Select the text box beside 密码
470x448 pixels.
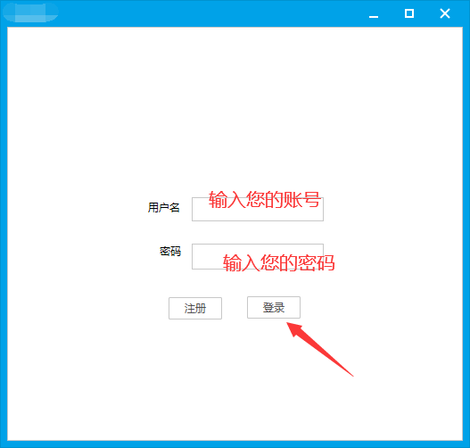(x=258, y=256)
